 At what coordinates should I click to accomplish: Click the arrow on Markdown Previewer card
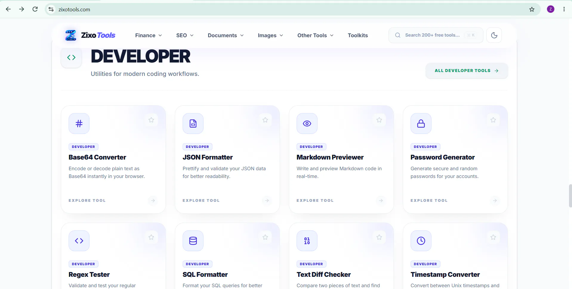point(381,201)
